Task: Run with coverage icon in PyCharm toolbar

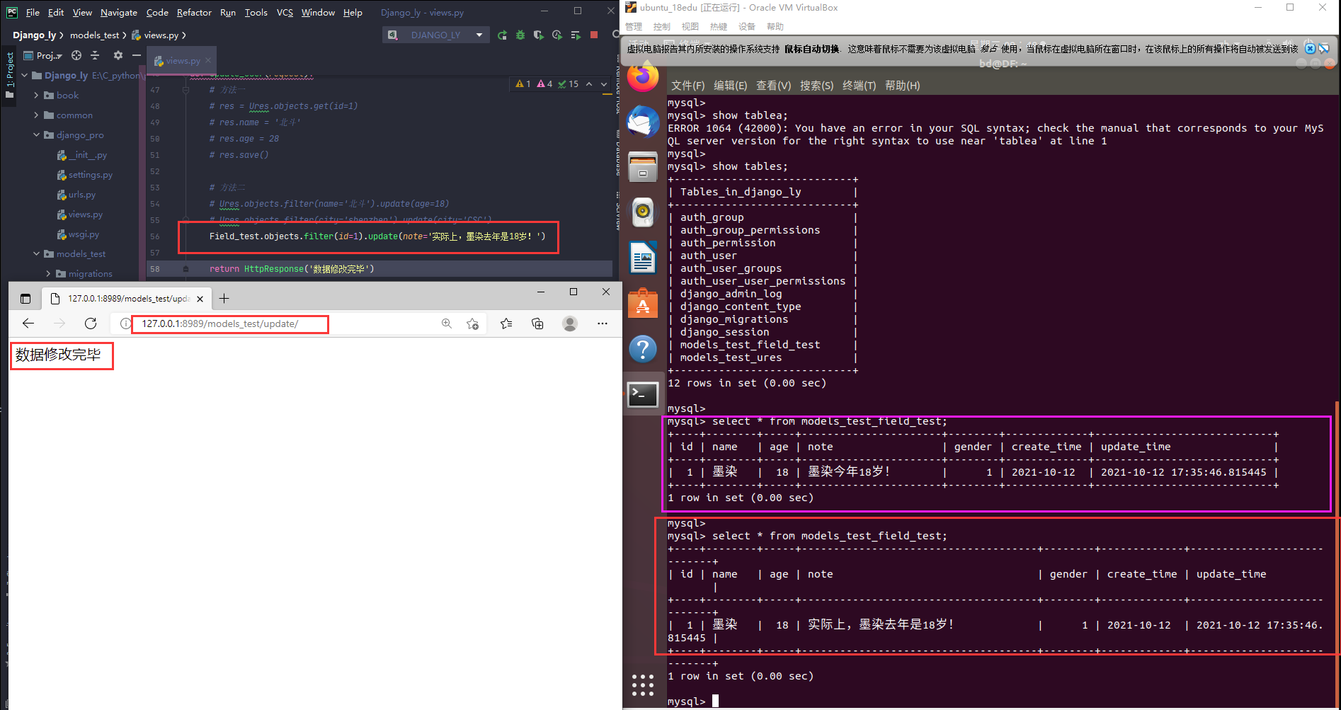Action: coord(539,35)
